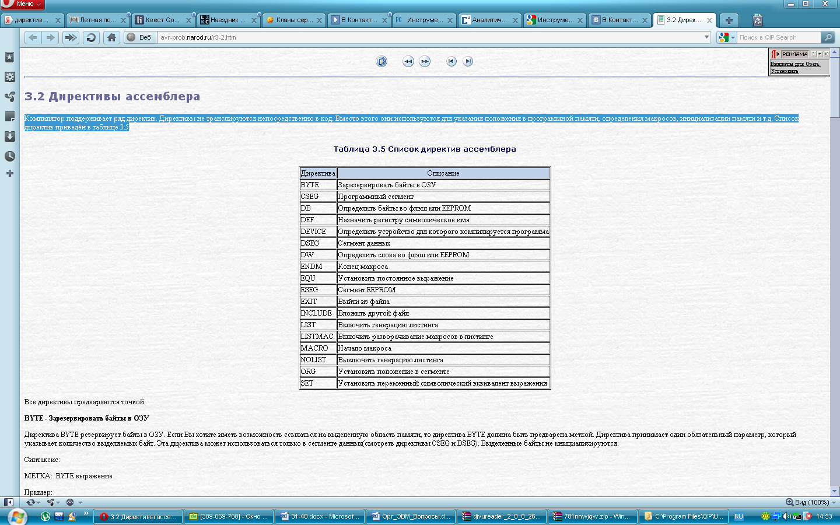Jump to first page navigation button
The image size is (840, 525).
pos(452,61)
